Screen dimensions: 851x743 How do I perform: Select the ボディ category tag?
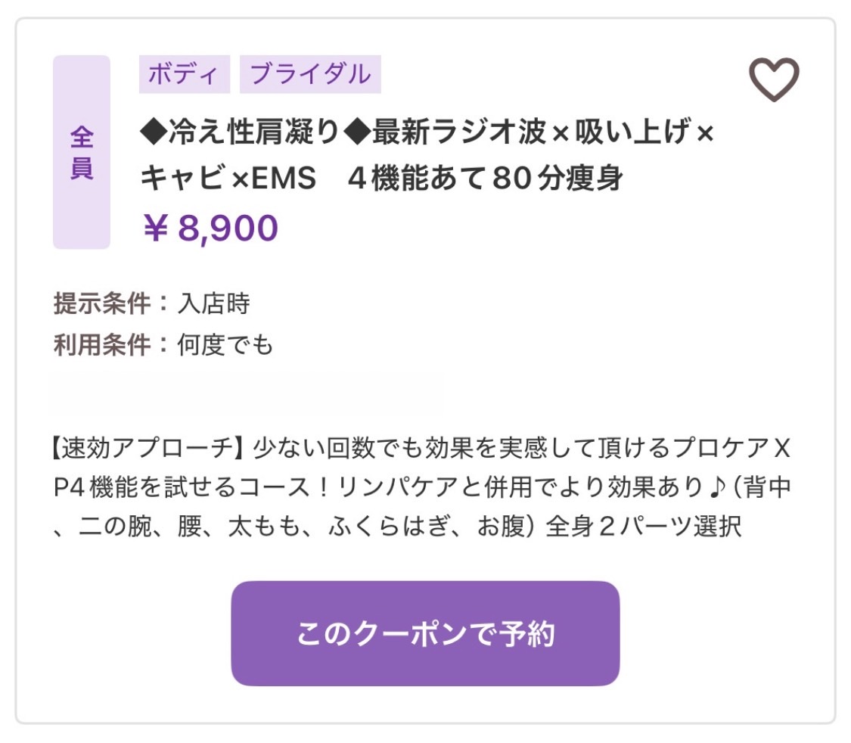(x=184, y=74)
